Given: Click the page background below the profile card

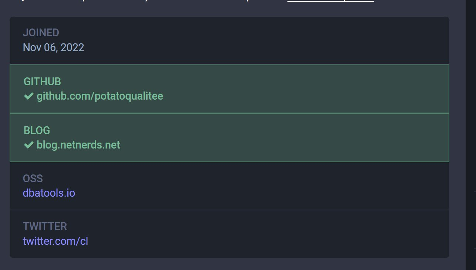Looking at the screenshot, I should click(229, 264).
